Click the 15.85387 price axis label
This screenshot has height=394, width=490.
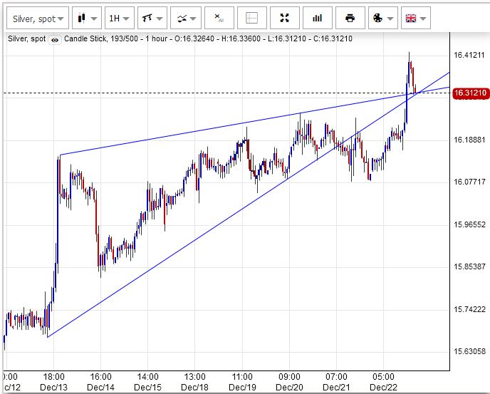[x=469, y=266]
